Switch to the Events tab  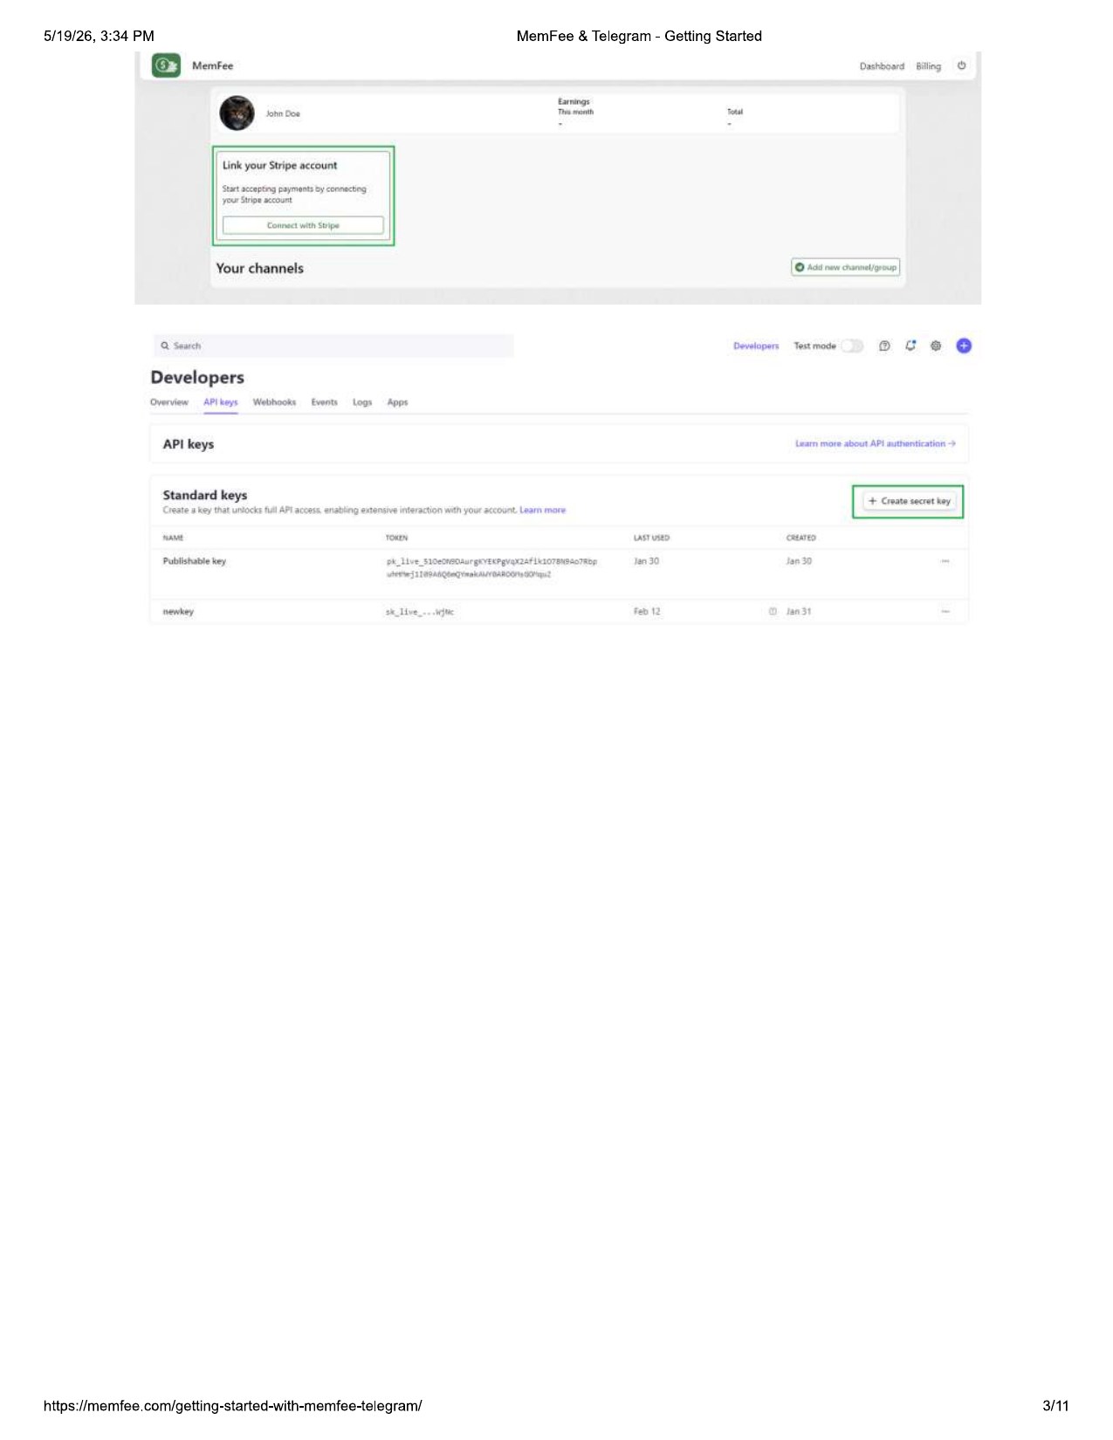coord(324,402)
